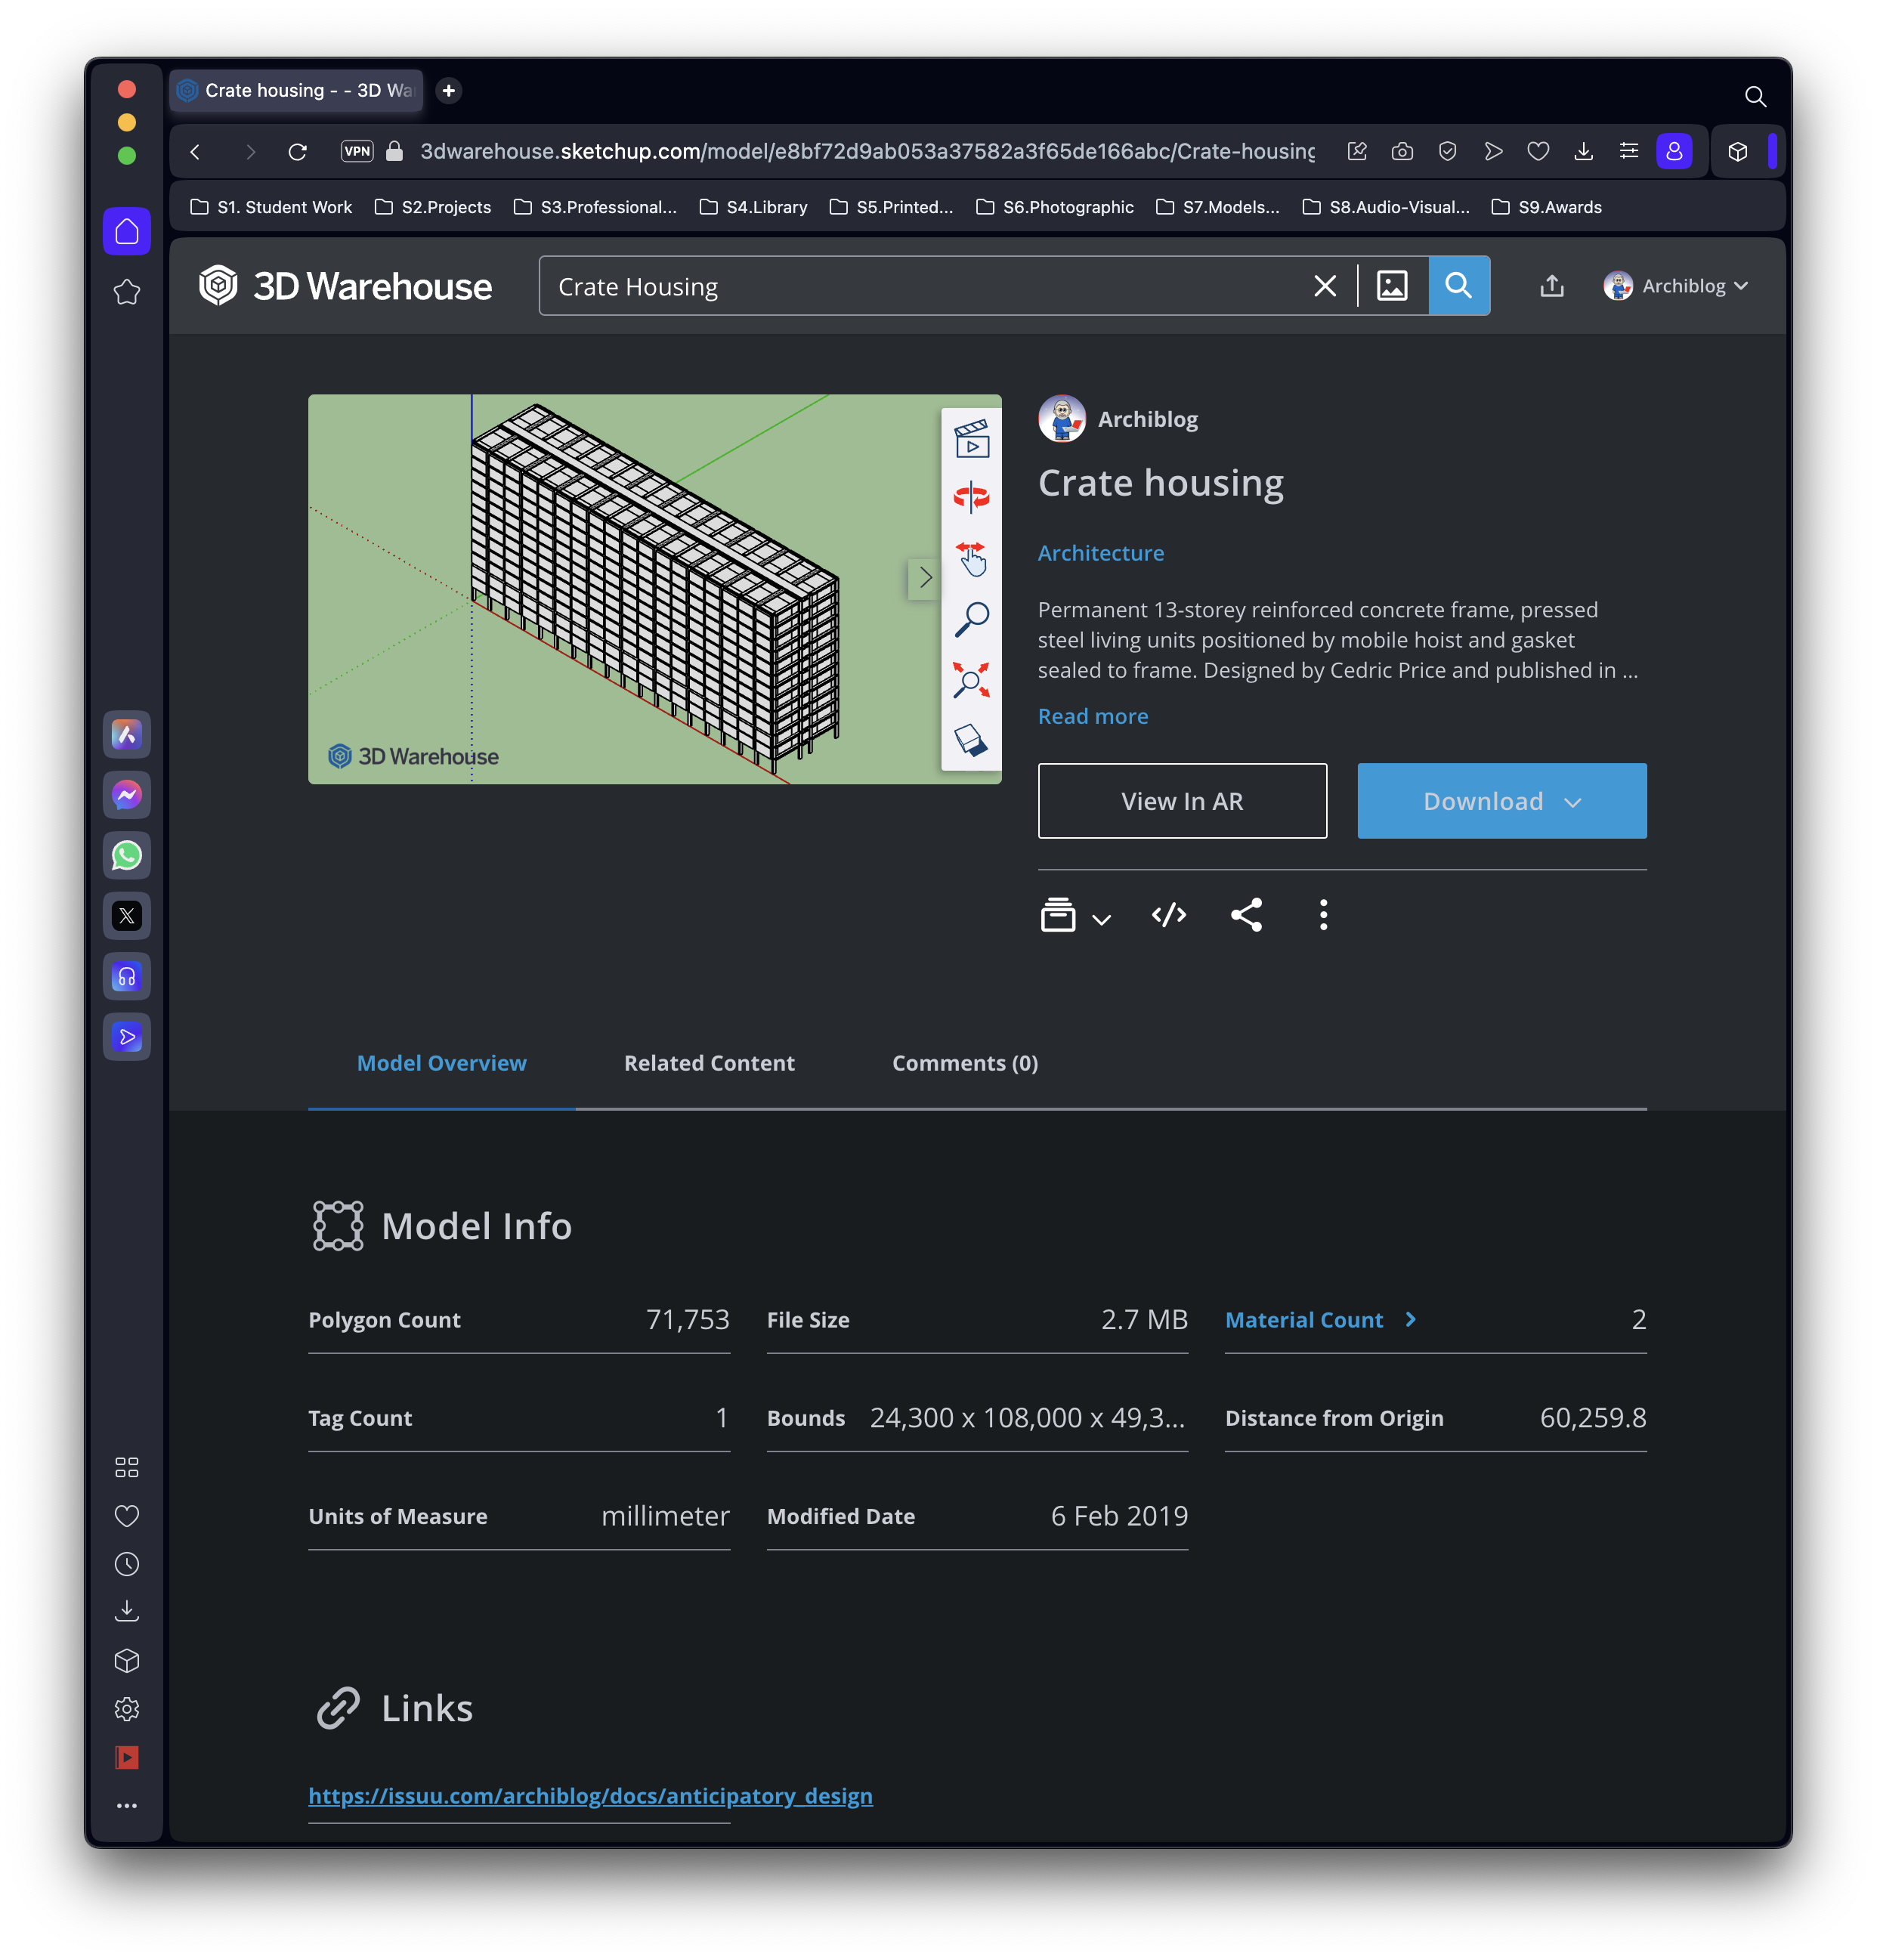The width and height of the screenshot is (1877, 1960).
Task: Click the red player icon in sidebar
Action: tap(127, 1757)
